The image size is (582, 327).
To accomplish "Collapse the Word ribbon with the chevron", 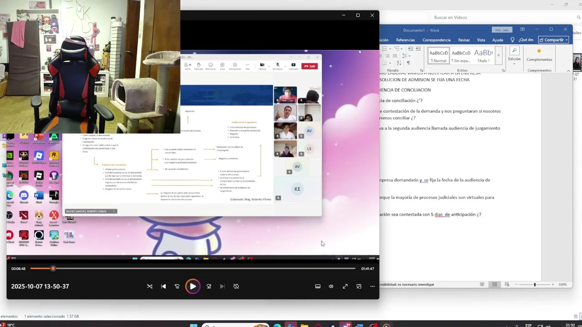I will point(568,70).
